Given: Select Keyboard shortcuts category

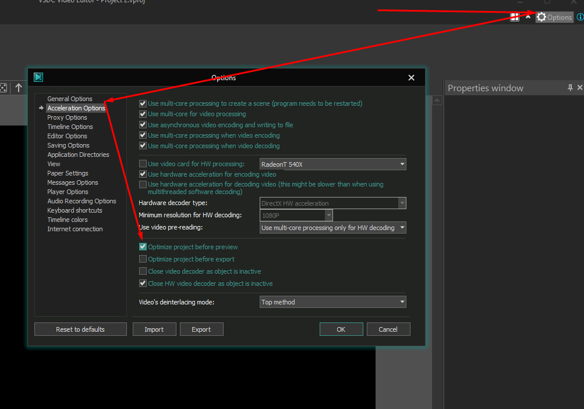Looking at the screenshot, I should click(75, 210).
